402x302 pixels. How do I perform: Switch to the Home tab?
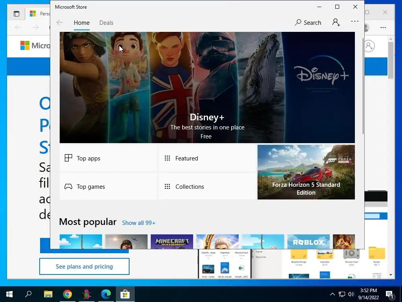82,22
